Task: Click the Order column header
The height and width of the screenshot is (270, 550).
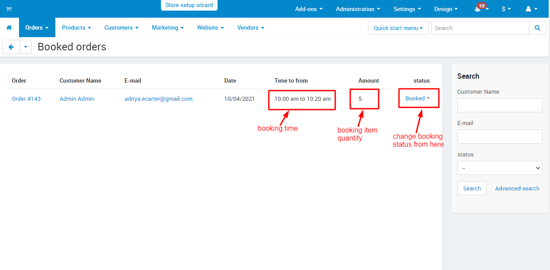Action: (x=19, y=80)
